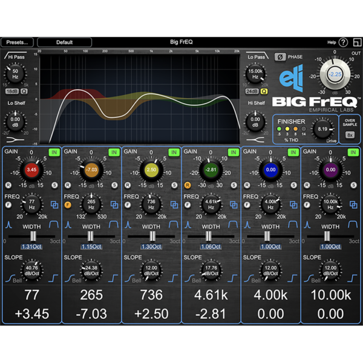Click the R range button on the red band
Screen dimensions: 363x363
(8, 185)
